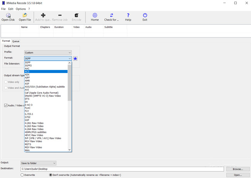251x178 pixels.
Task: Select Caf (Apple Core Audio Format)
Action: [46, 93]
